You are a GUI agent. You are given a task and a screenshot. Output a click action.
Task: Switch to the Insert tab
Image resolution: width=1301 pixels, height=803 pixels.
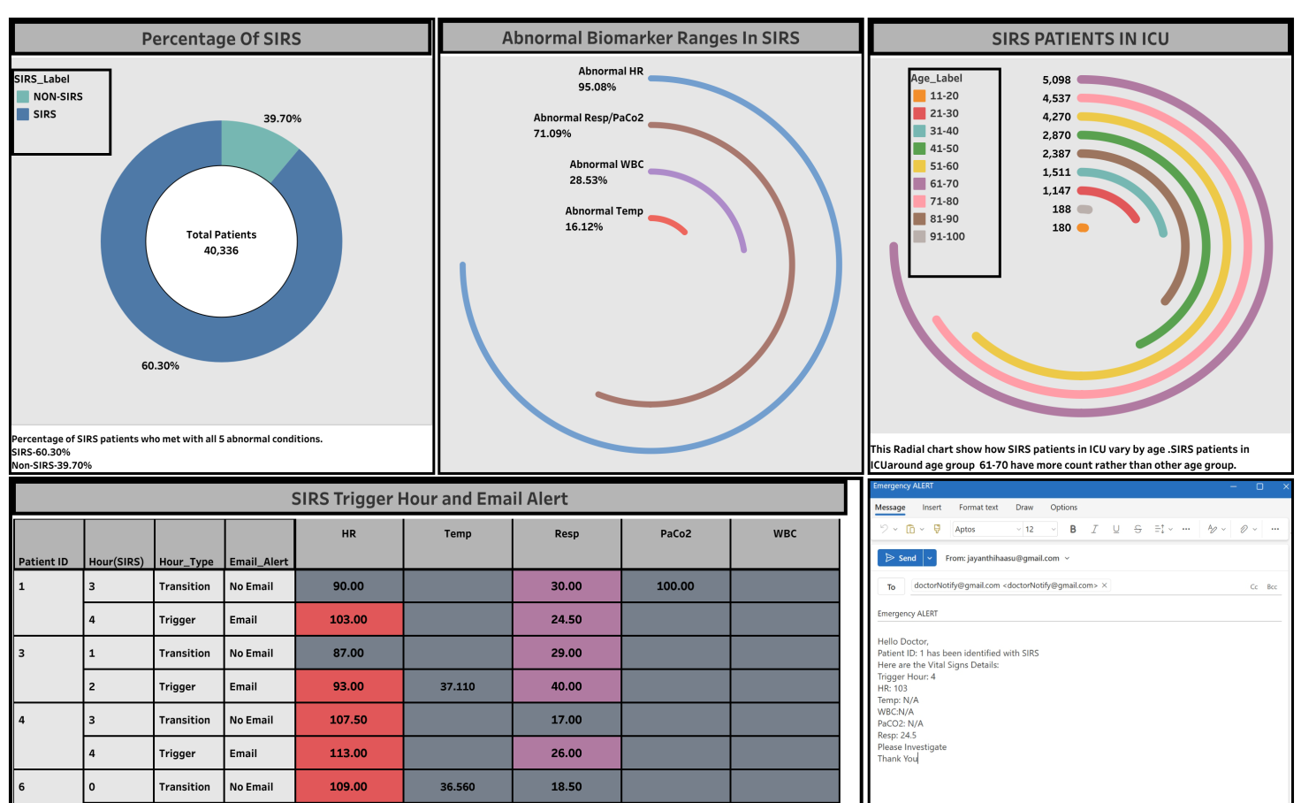[932, 508]
